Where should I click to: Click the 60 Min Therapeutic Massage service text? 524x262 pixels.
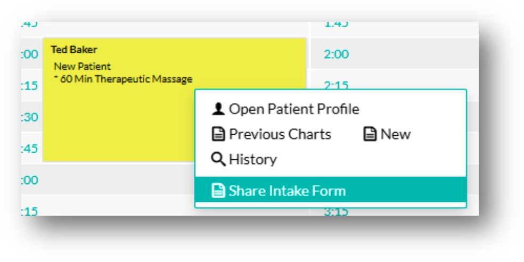126,79
